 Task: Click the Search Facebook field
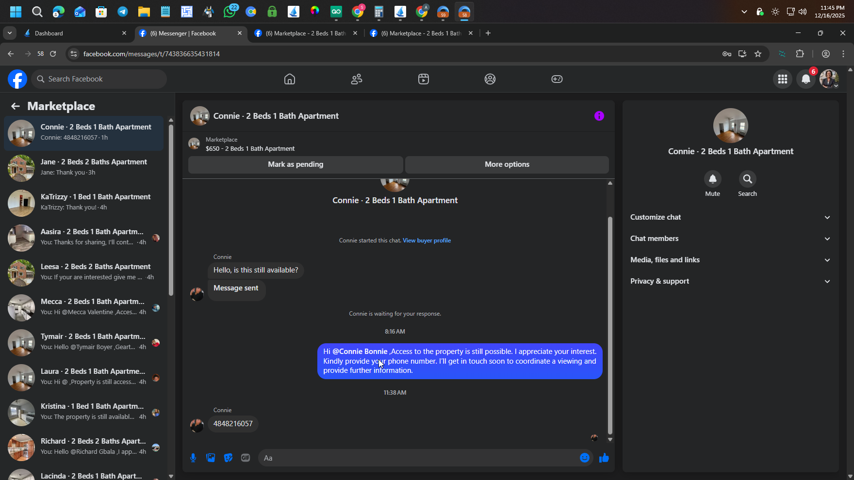pyautogui.click(x=99, y=79)
